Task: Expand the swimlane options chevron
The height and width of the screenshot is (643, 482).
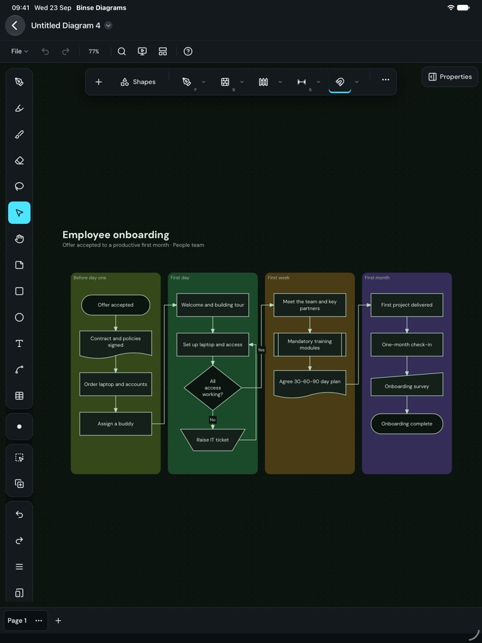Action: click(x=280, y=82)
